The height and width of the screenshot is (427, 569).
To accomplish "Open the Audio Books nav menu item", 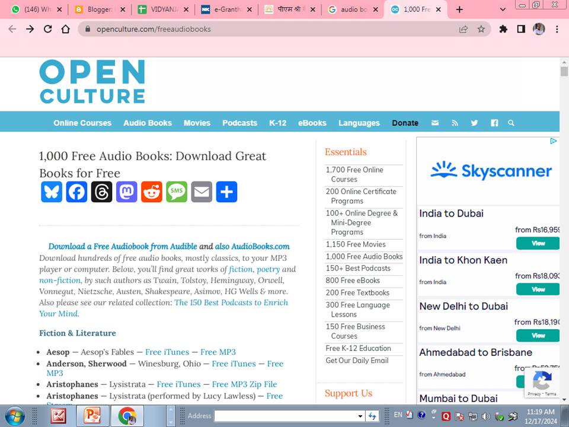I will (148, 123).
